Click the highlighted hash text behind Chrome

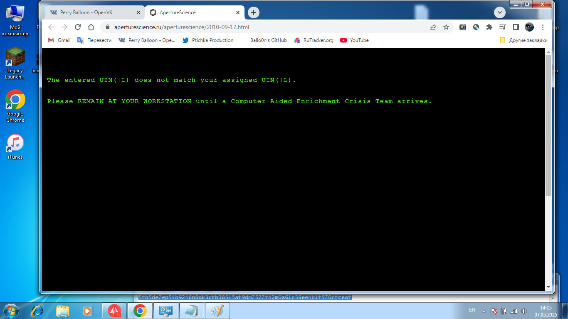point(245,297)
